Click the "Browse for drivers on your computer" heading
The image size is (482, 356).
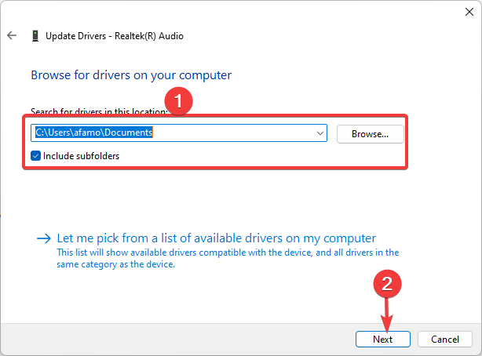coord(131,75)
